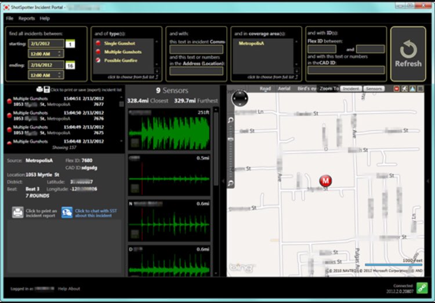Click the first Flex ID range field
Screen dimensions: 435x303
[x=322, y=49]
